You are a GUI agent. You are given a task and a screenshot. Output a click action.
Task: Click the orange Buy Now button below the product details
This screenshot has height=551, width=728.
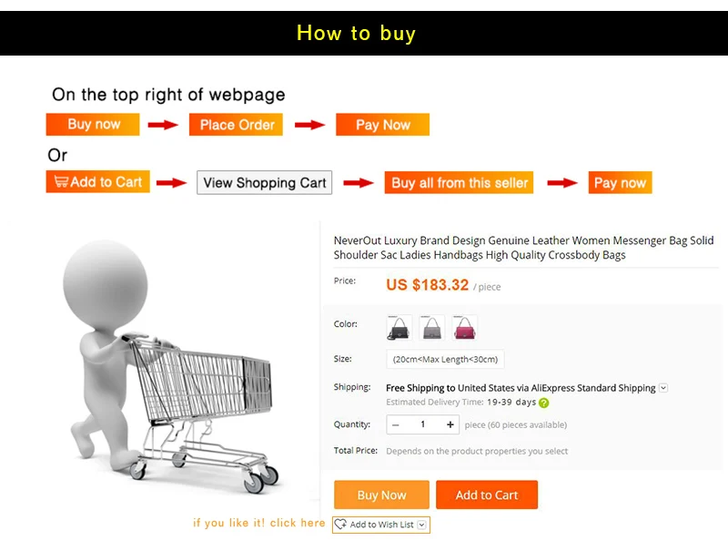coord(381,495)
